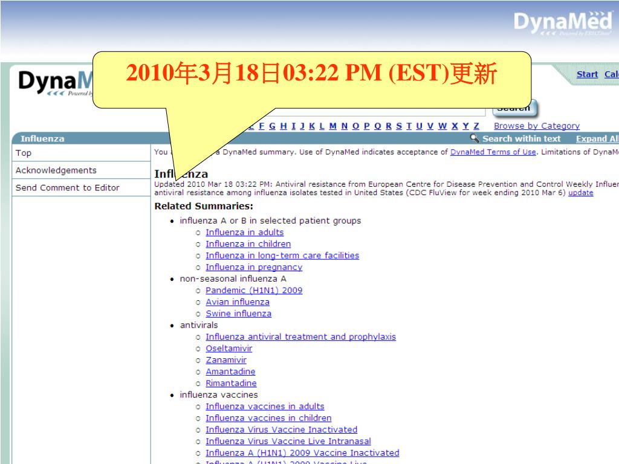
Task: Browse topics starting with letter Y
Action: [466, 126]
